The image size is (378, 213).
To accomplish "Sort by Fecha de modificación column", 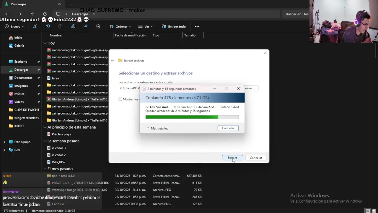I will (x=131, y=35).
